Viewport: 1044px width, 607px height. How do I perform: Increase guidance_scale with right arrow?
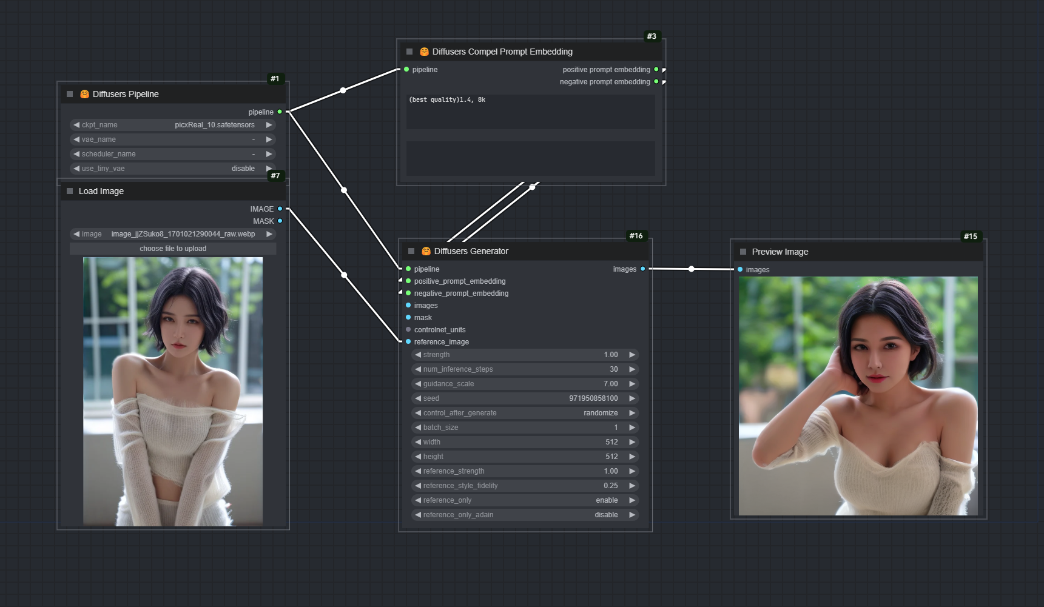[632, 384]
